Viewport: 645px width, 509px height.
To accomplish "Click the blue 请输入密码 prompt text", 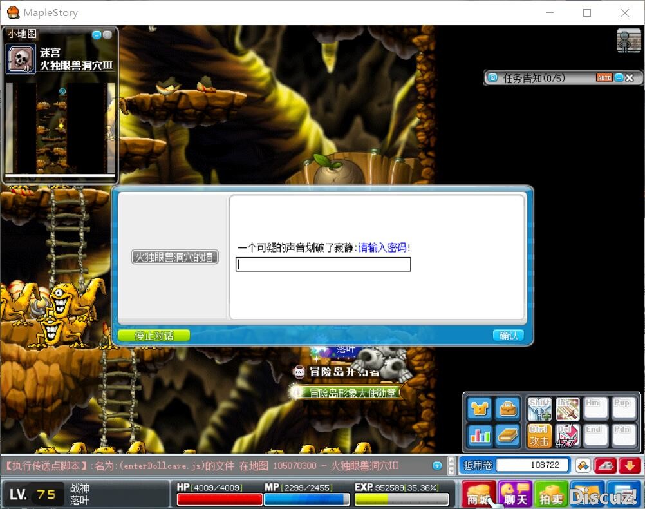I will tap(382, 247).
